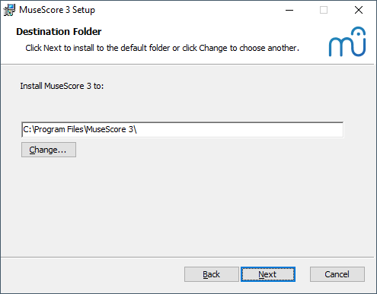Minimize the MuseScore 3 Setup window

click(x=289, y=10)
